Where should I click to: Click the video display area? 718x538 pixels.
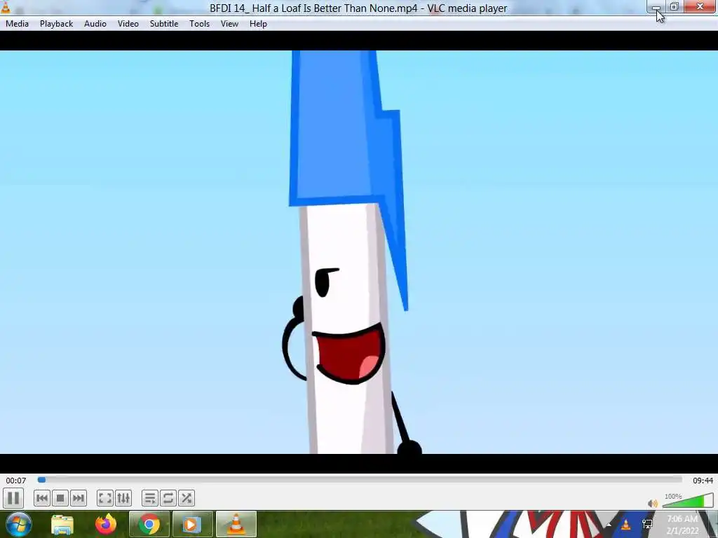tap(359, 252)
